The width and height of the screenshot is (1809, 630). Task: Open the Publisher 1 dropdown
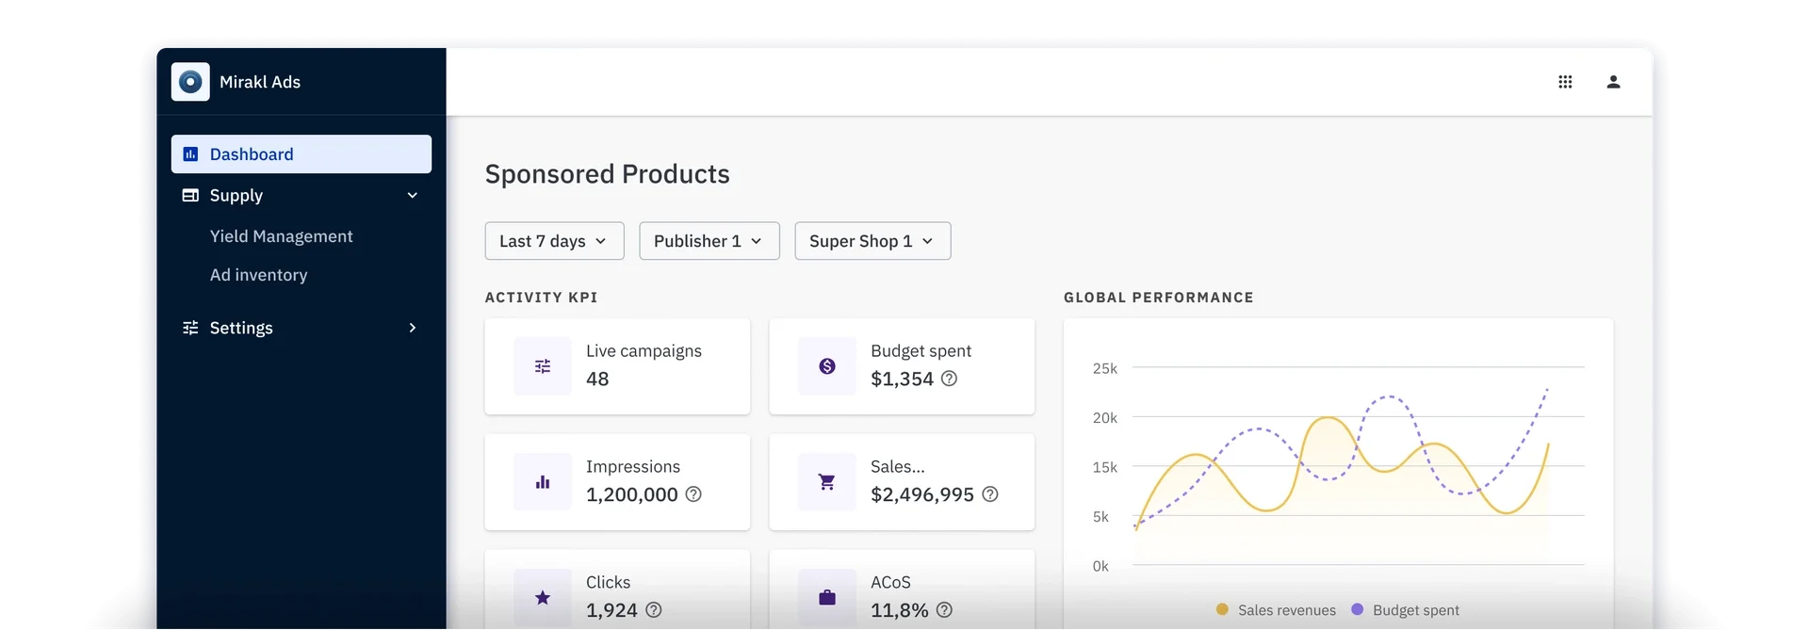(709, 241)
